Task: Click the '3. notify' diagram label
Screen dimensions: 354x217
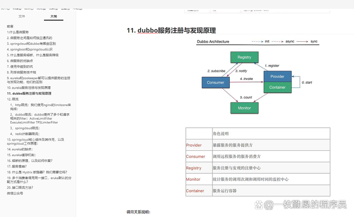Action: pyautogui.click(x=241, y=71)
